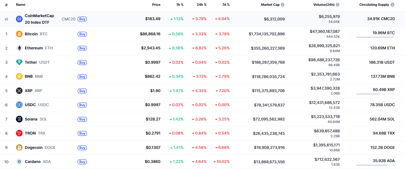
Task: Click the BTC circulating supply progress bar
Action: [375, 37]
